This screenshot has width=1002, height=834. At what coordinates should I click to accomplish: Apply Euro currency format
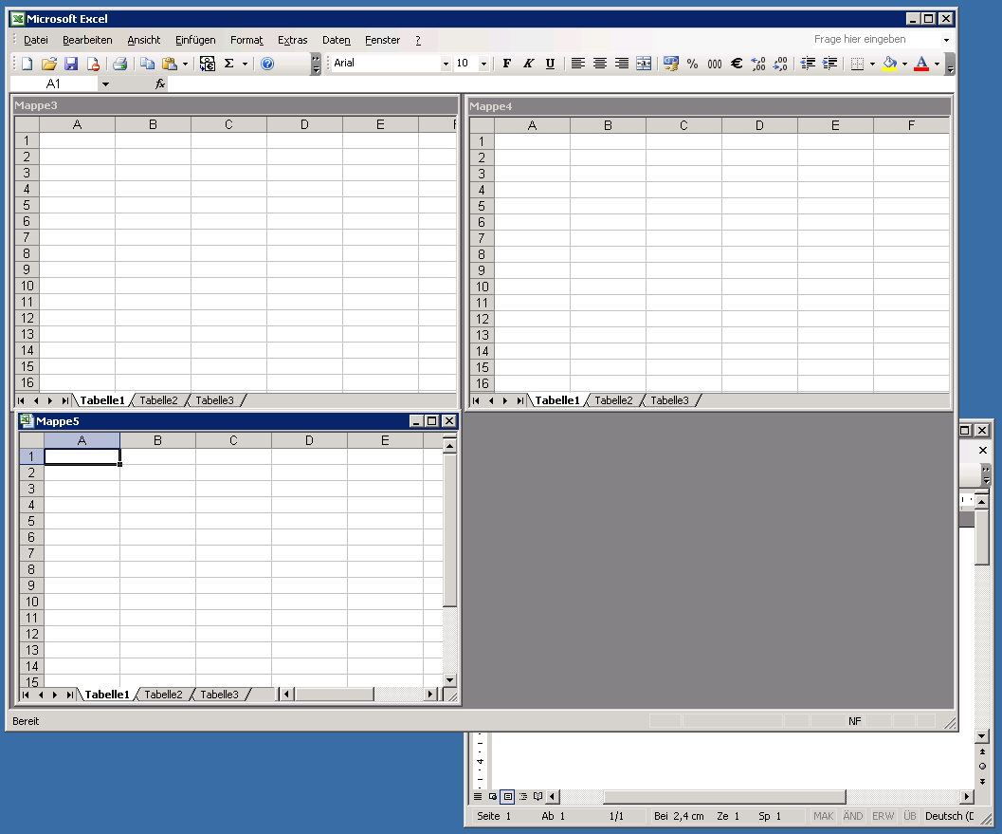point(737,64)
